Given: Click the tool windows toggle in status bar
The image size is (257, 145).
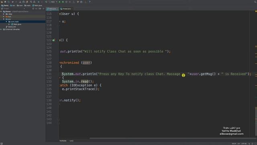Looking at the screenshot, I should pyautogui.click(x=2, y=143).
